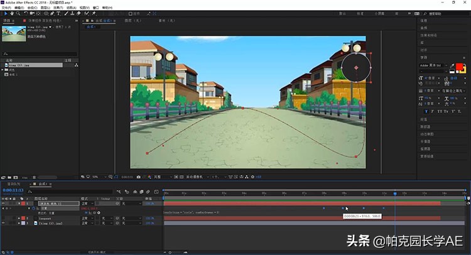Open layer 1 blending mode dropdown
Image resolution: width=471 pixels, height=255 pixels.
pos(87,203)
